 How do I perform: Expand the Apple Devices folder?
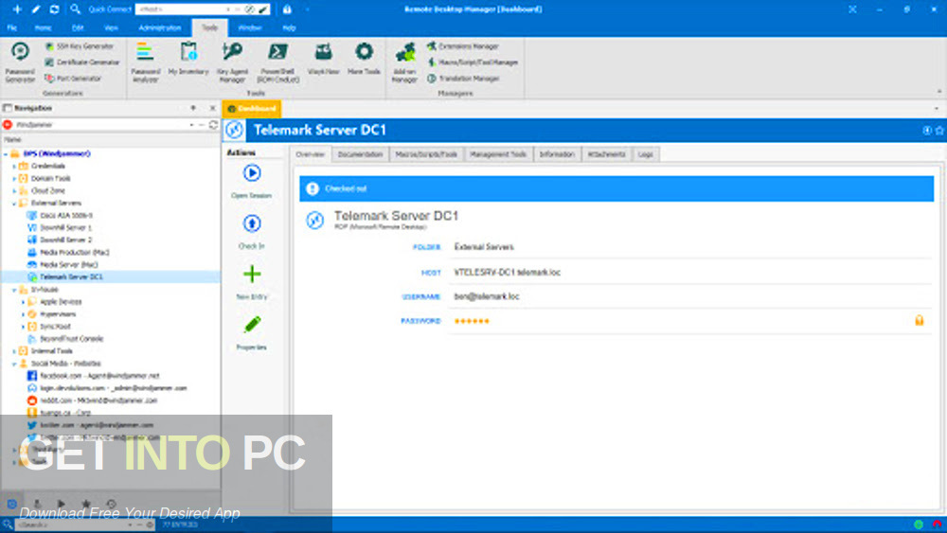tap(23, 302)
